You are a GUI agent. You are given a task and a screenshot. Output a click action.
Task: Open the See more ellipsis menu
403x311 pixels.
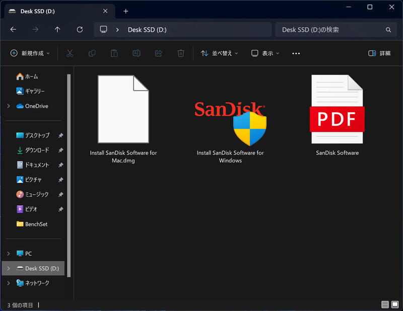(x=296, y=53)
